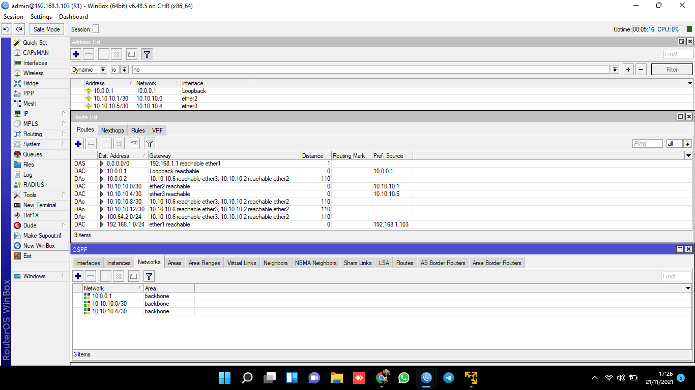Toggle the filter funnel in OSPF window
The height and width of the screenshot is (390, 695).
[x=149, y=276]
